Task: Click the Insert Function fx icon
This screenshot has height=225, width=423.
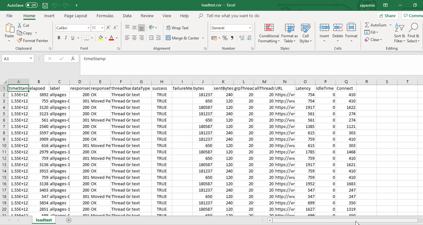Action: click(73, 59)
